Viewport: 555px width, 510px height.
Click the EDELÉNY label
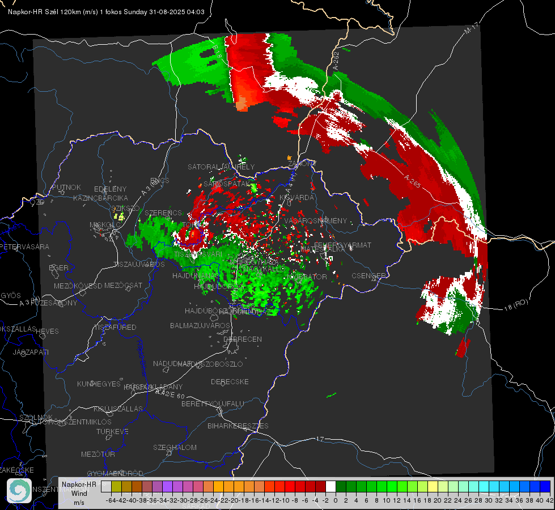(110, 189)
